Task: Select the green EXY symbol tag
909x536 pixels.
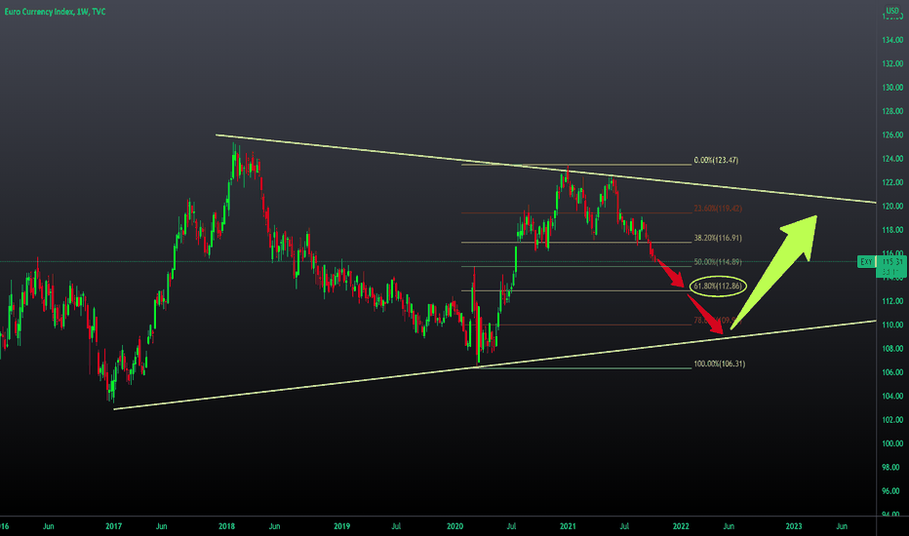Action: click(x=866, y=262)
